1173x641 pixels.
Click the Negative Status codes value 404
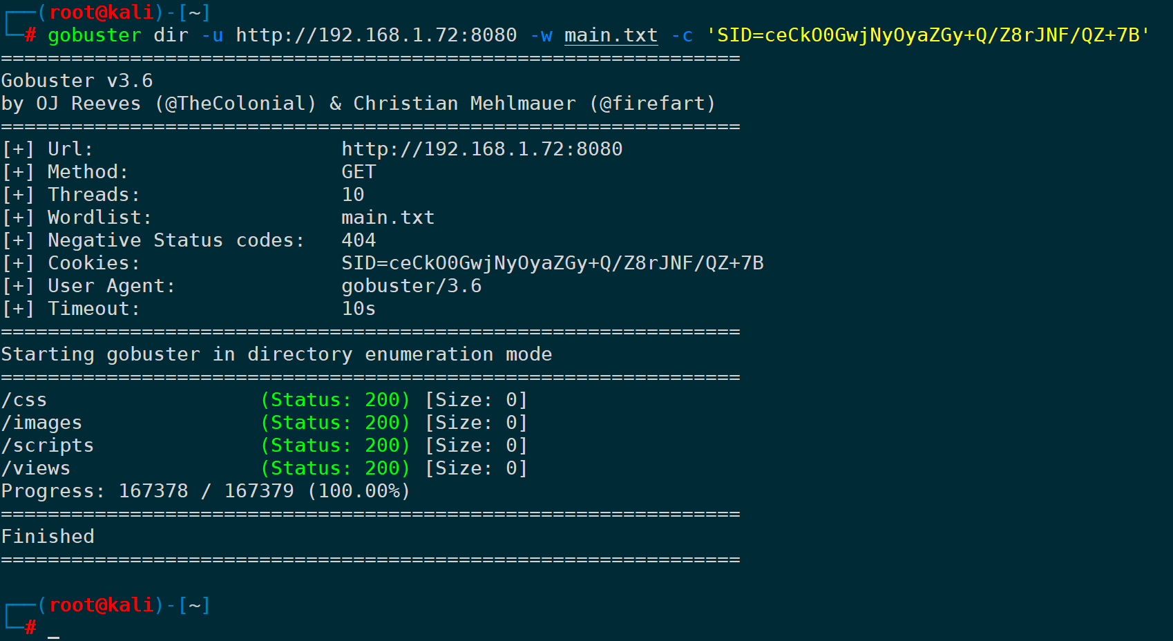click(x=359, y=240)
